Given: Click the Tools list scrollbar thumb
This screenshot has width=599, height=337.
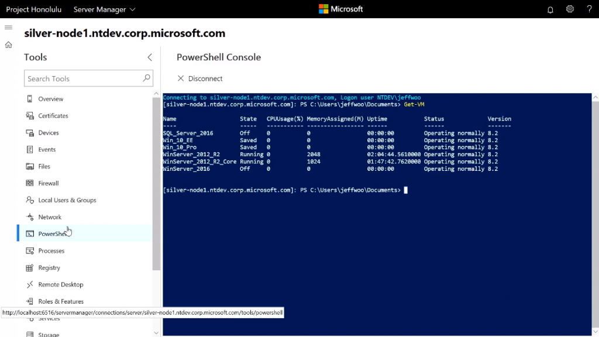Looking at the screenshot, I should click(x=156, y=184).
